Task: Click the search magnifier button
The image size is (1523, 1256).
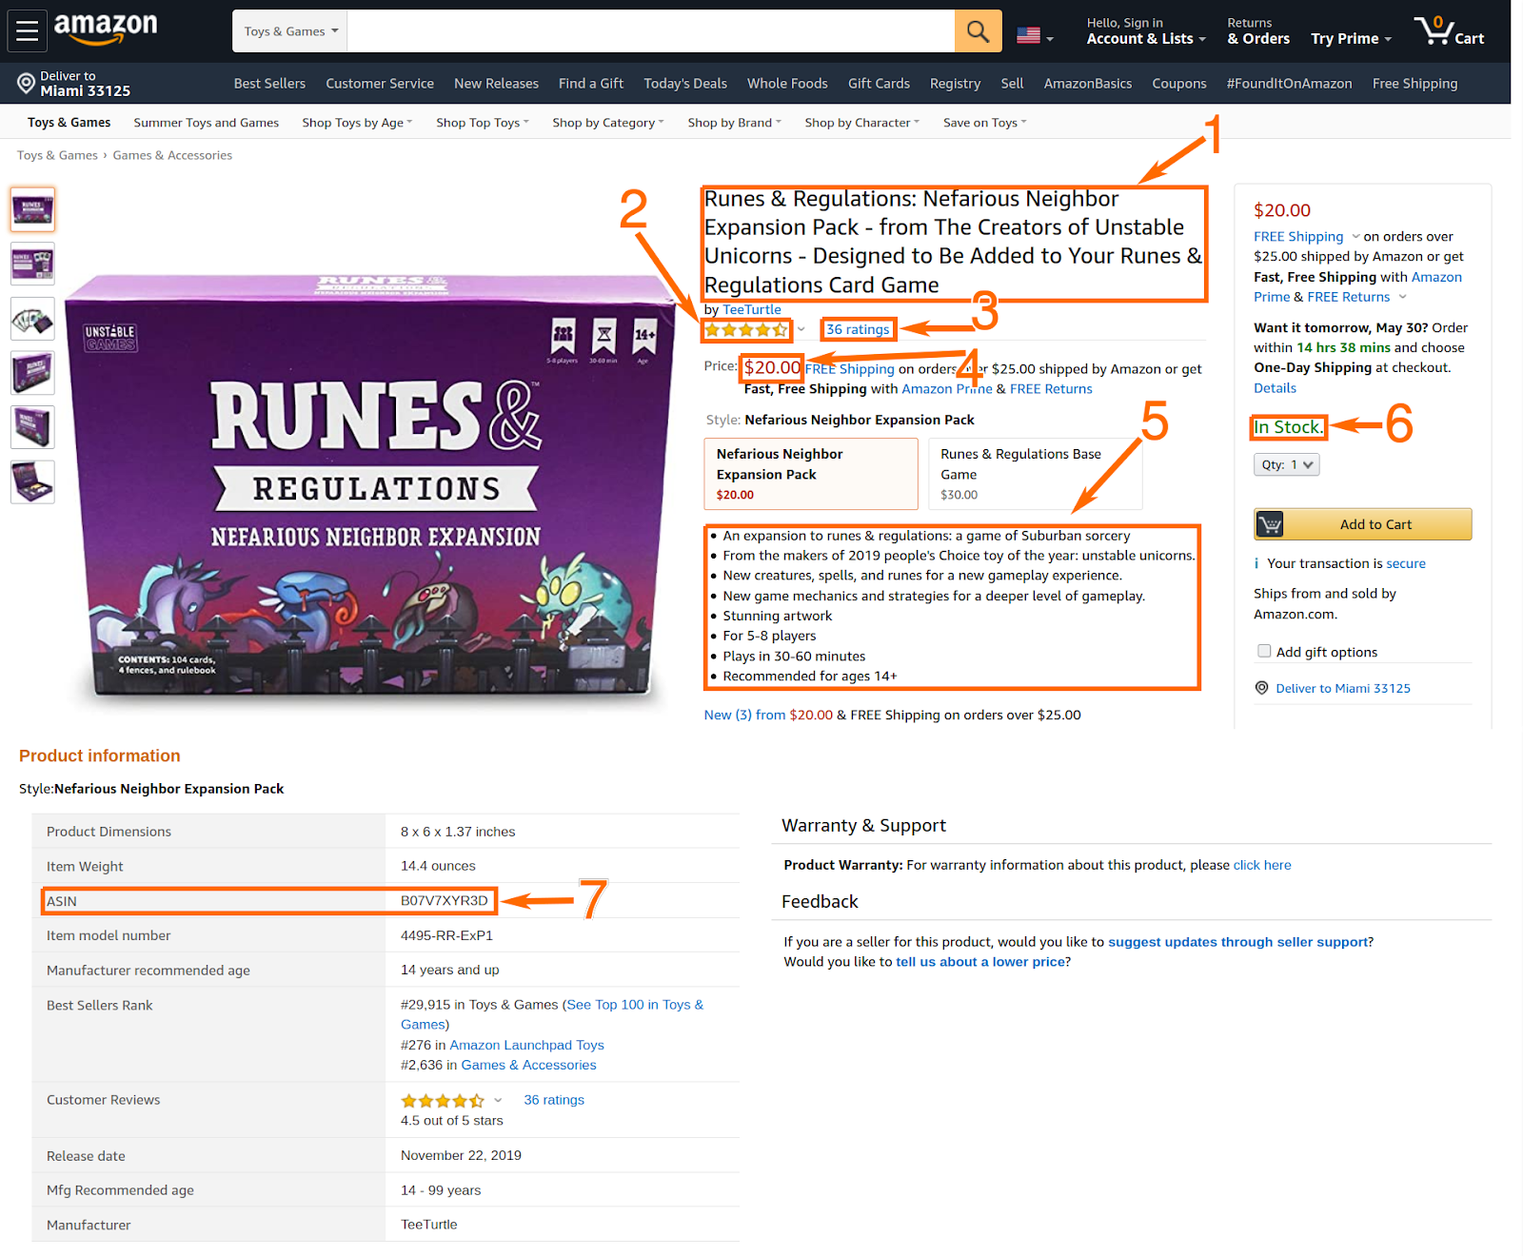Action: [x=977, y=30]
